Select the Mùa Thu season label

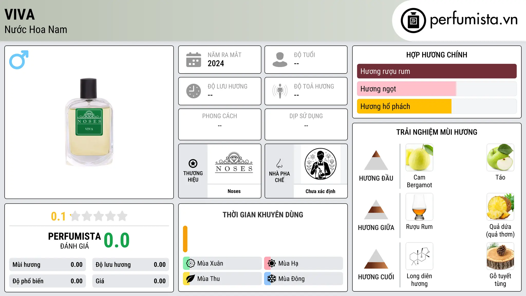(x=209, y=279)
